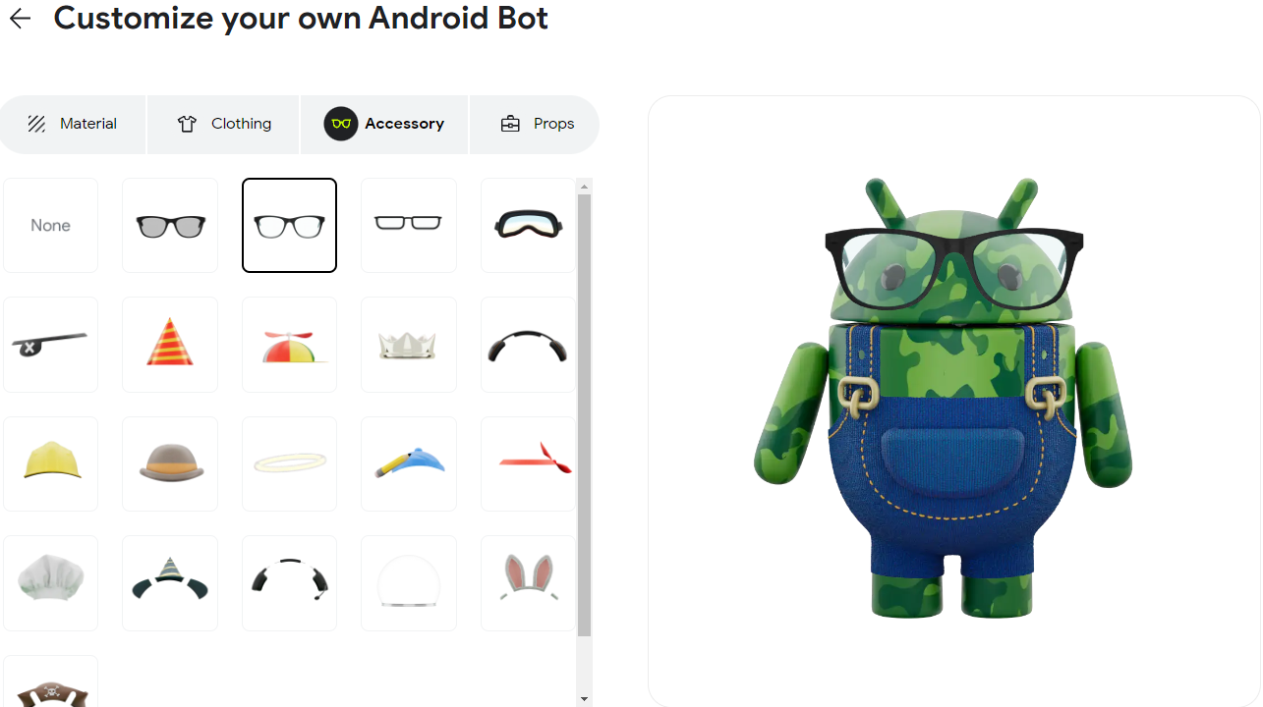
Task: Click the Accessory tab
Action: click(x=384, y=124)
